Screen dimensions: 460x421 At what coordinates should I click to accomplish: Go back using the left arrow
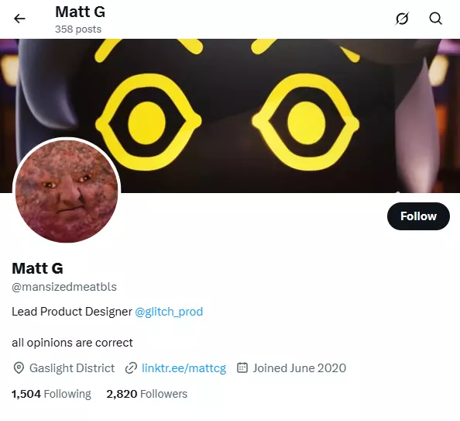point(19,19)
